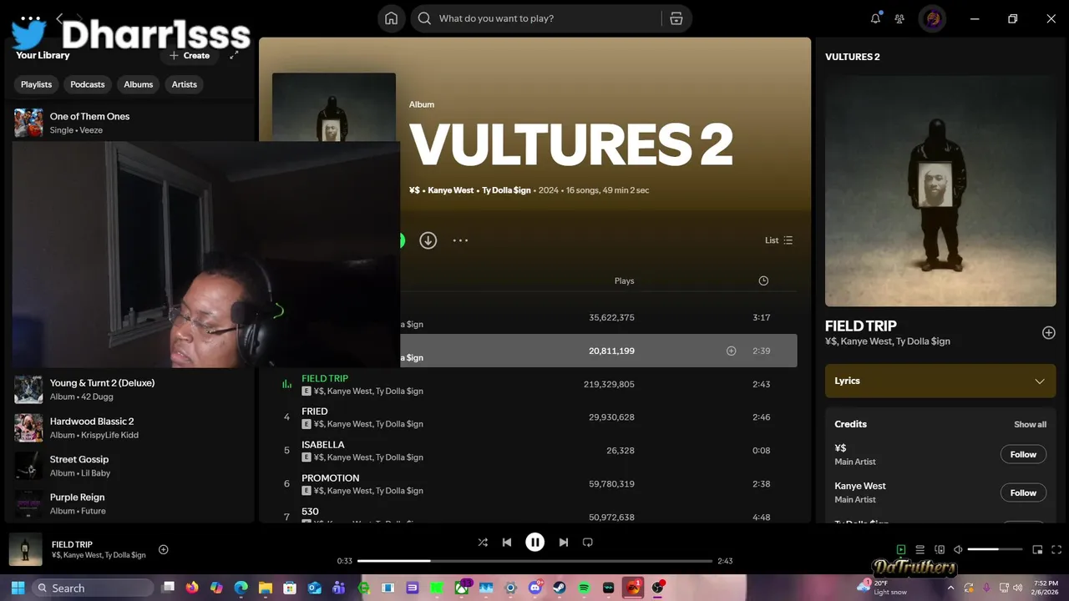Pause the current song

pyautogui.click(x=535, y=543)
